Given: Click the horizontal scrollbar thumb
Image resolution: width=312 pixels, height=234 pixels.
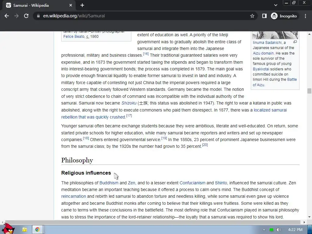Looking at the screenshot, I should [x=152, y=222].
